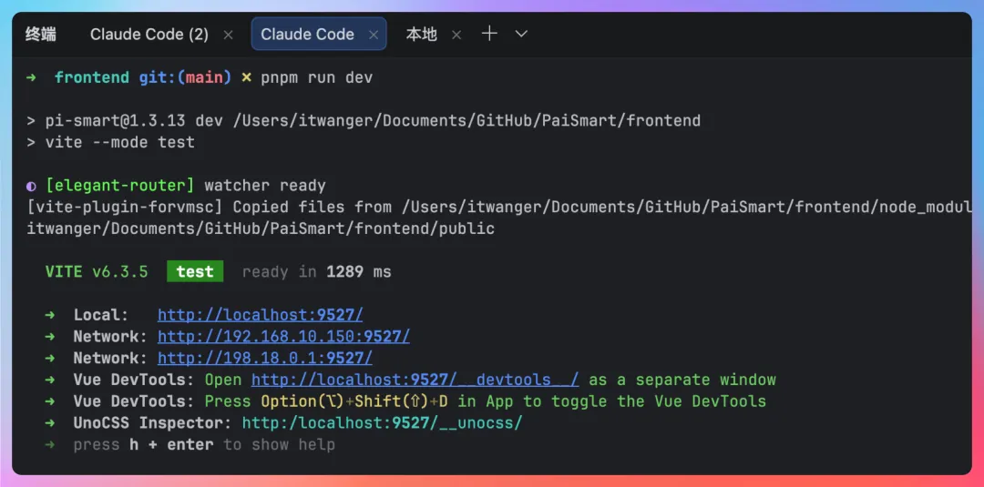984x487 pixels.
Task: Open the Network link http://198.18.0.1:9527/
Action: coord(265,358)
